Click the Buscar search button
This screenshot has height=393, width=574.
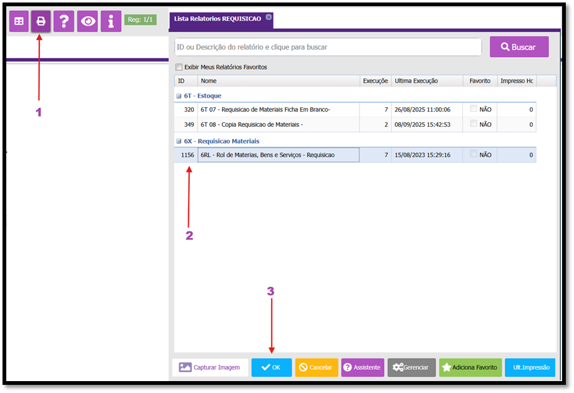[x=519, y=47]
